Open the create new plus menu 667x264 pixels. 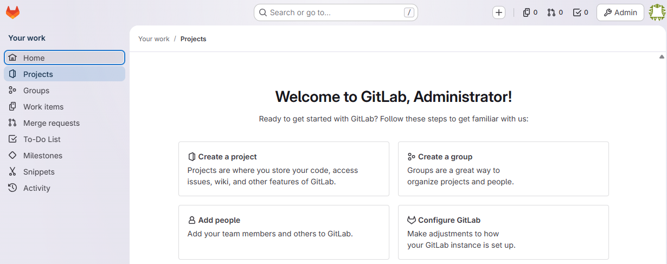tap(499, 12)
